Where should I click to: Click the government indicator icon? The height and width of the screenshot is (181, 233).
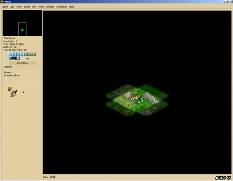tap(18, 58)
